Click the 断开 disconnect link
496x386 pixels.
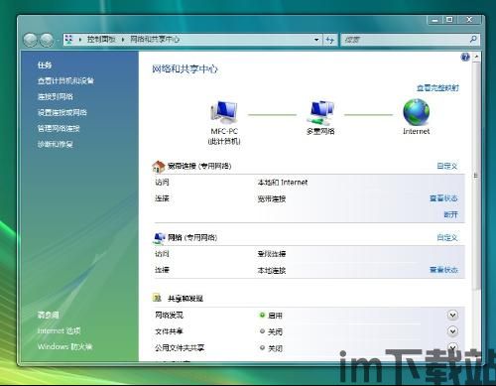(450, 214)
